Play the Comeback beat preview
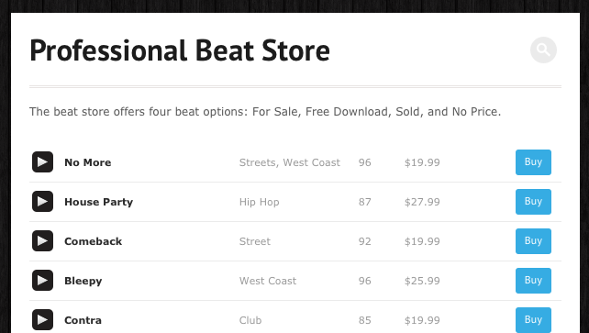 (x=42, y=241)
